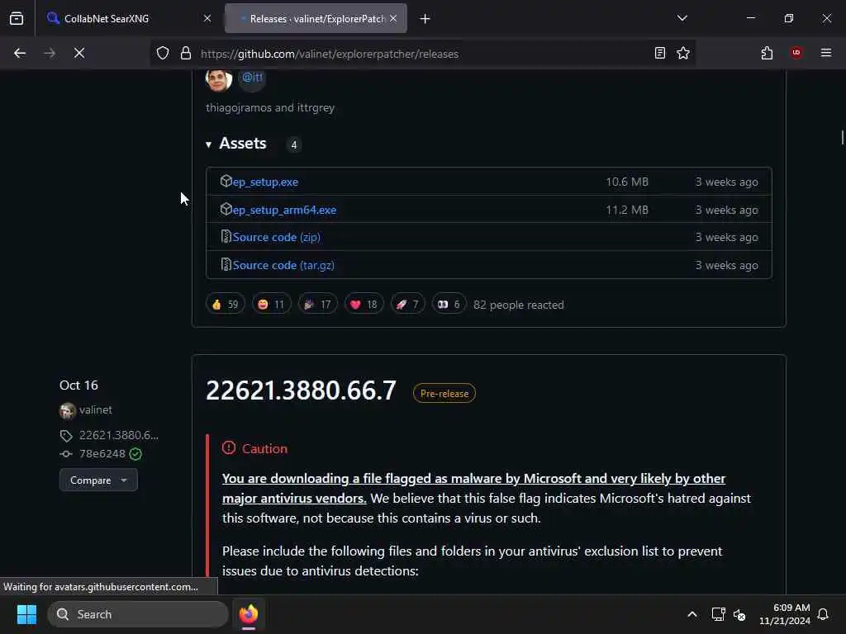Open the extensions puzzle icon
The height and width of the screenshot is (634, 846).
point(767,53)
